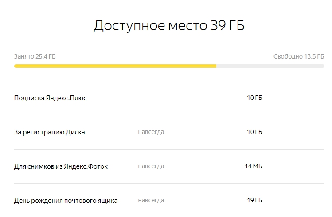Click the gray free portion of storage bar

(x=270, y=66)
